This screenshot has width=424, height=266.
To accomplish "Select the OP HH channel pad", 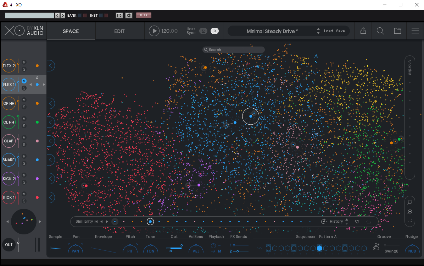I will coord(9,103).
